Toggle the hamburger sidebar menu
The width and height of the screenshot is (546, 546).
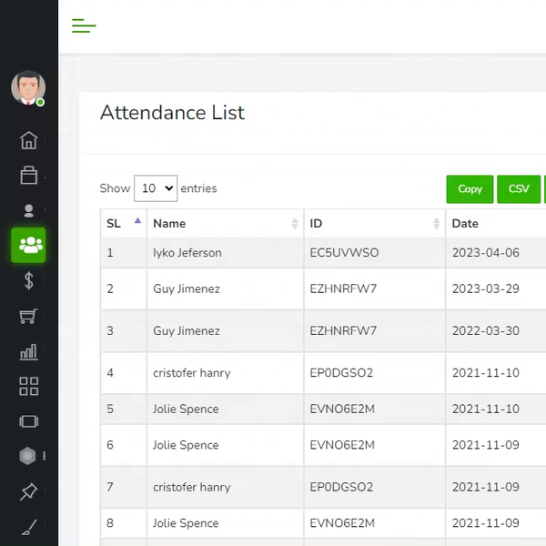click(84, 25)
